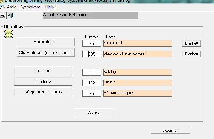The image size is (214, 139).
Task: Click the Prislista name field
Action: (138, 83)
